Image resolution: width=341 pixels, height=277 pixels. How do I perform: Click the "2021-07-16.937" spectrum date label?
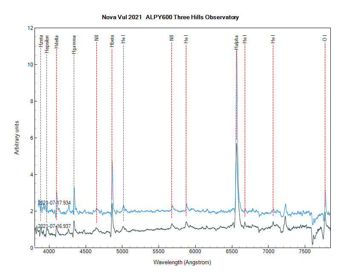tap(55, 226)
